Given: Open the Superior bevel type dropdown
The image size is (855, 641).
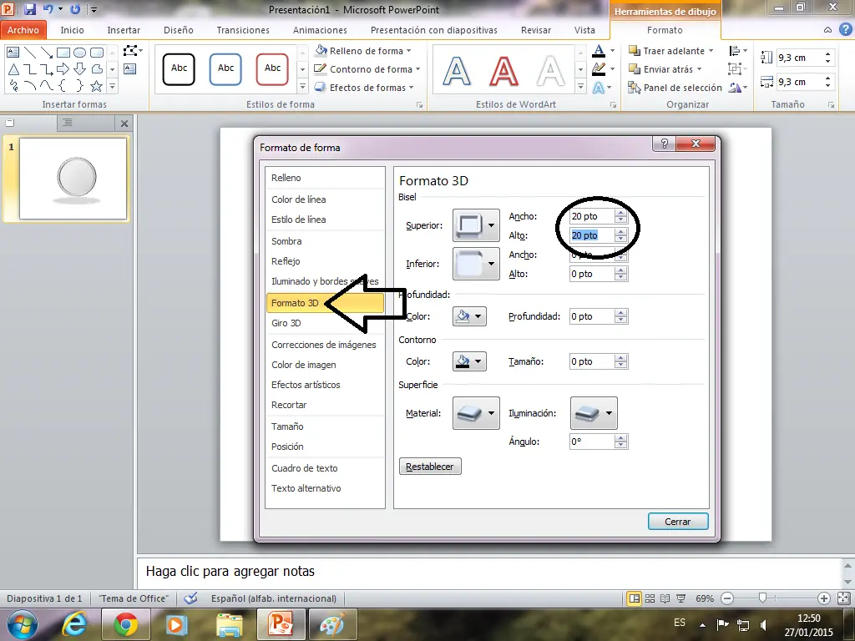Looking at the screenshot, I should (x=476, y=225).
